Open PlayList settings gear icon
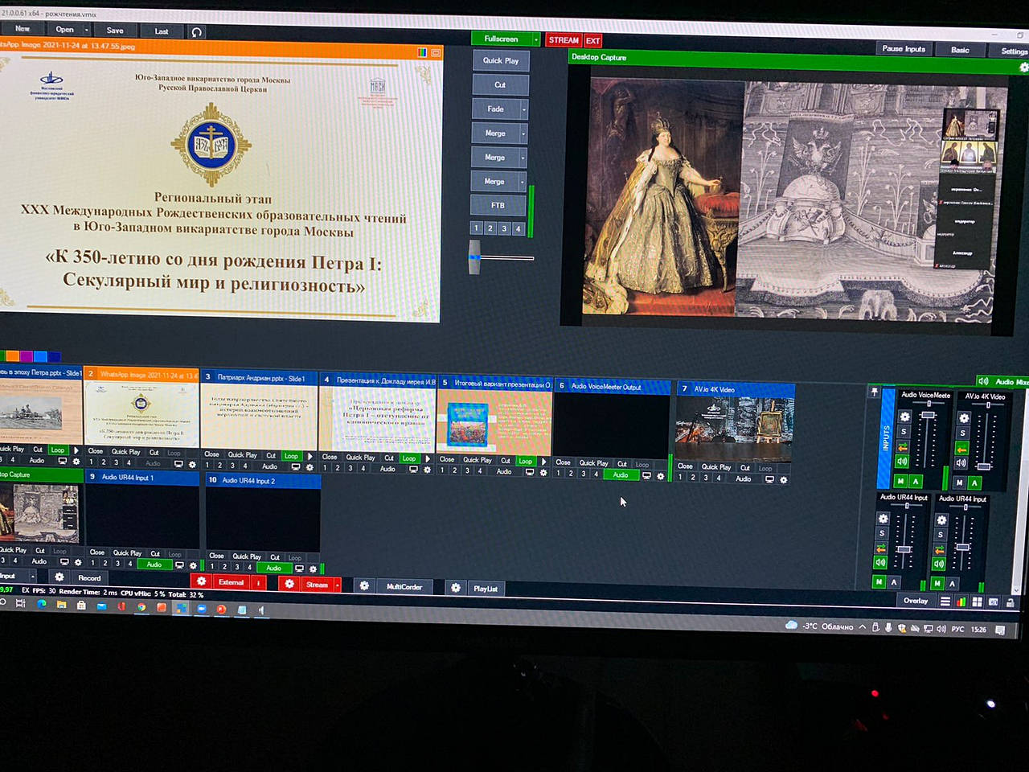1029x772 pixels. 456,588
